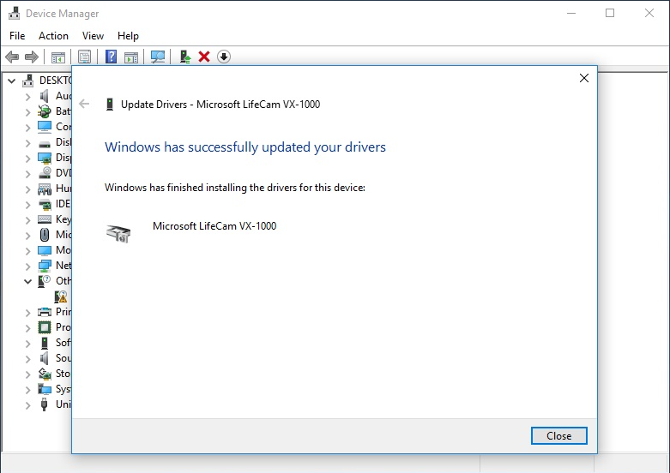Collapse the Other devices node
Screen dimensions: 670x473
pos(27,281)
